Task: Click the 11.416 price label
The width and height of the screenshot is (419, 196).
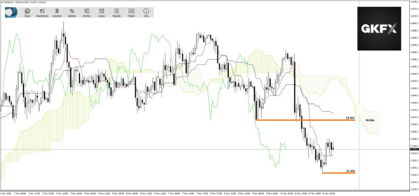Action: click(x=350, y=118)
